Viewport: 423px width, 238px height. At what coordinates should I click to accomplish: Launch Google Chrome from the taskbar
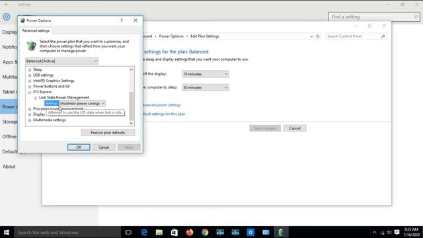click(x=205, y=232)
